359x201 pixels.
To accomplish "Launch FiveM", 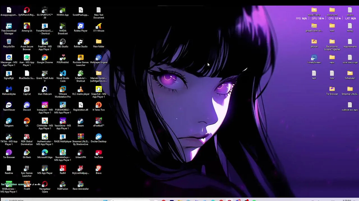I will (x=27, y=186).
